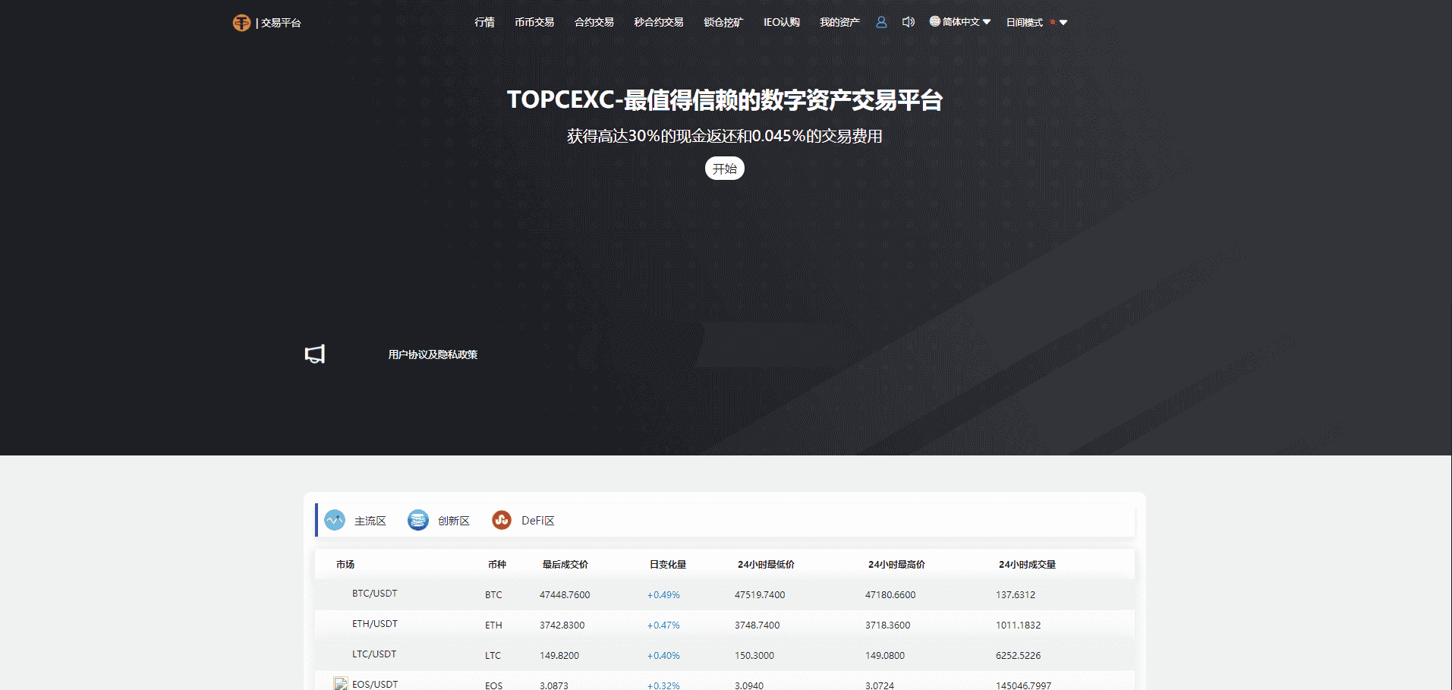Screen dimensions: 1452x690
Task: Go to 币币交易 spot trading menu
Action: click(x=534, y=22)
